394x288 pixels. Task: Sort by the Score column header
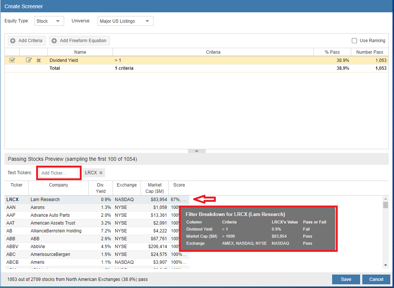[x=179, y=188]
